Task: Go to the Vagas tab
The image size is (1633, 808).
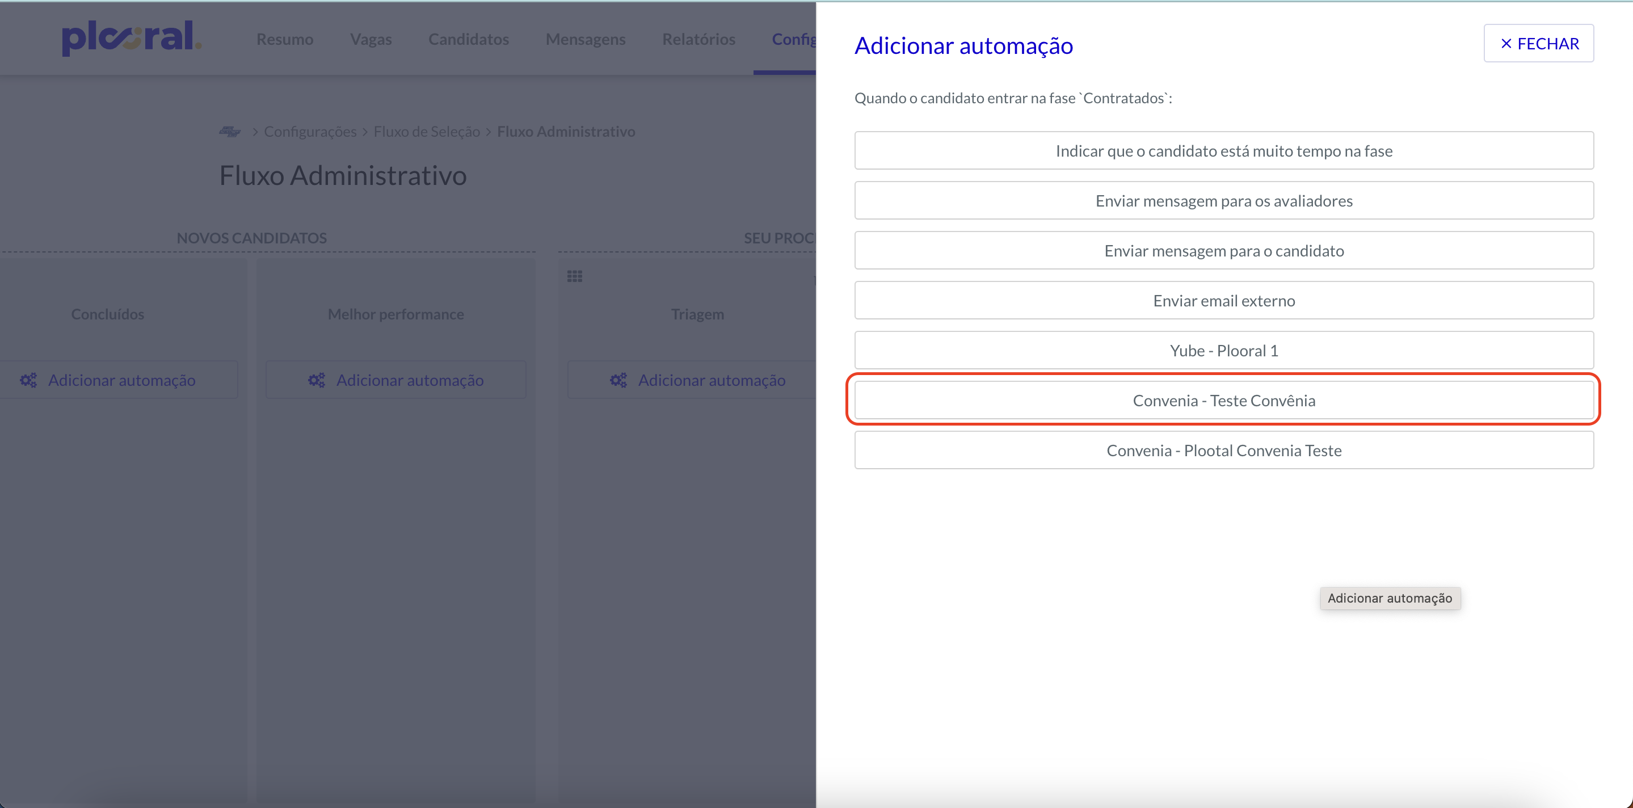Action: pyautogui.click(x=371, y=39)
